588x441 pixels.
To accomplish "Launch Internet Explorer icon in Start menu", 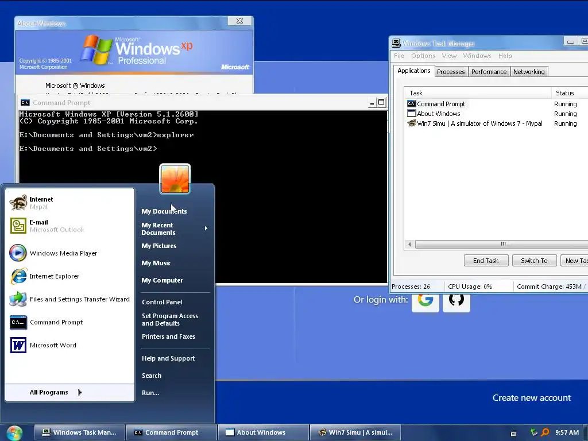I will point(18,276).
